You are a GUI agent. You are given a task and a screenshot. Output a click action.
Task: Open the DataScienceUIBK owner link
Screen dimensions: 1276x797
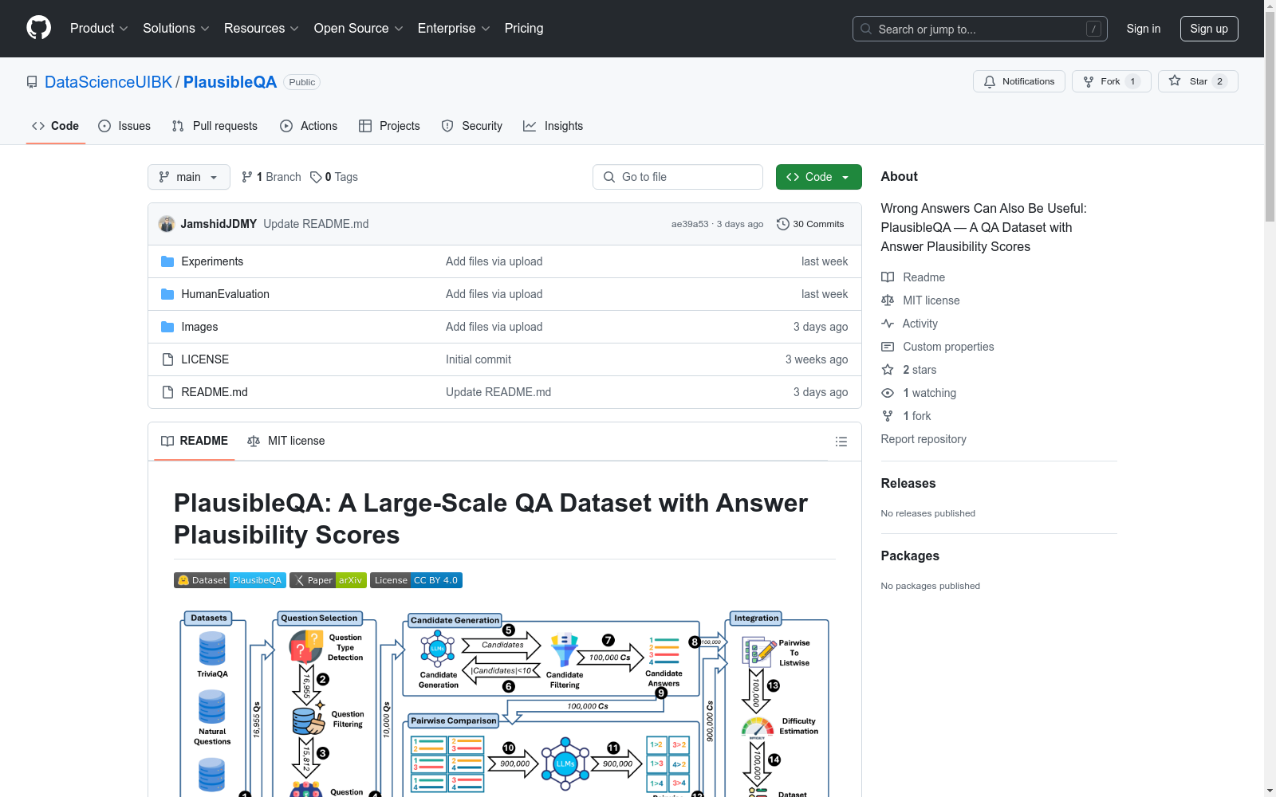(x=108, y=82)
